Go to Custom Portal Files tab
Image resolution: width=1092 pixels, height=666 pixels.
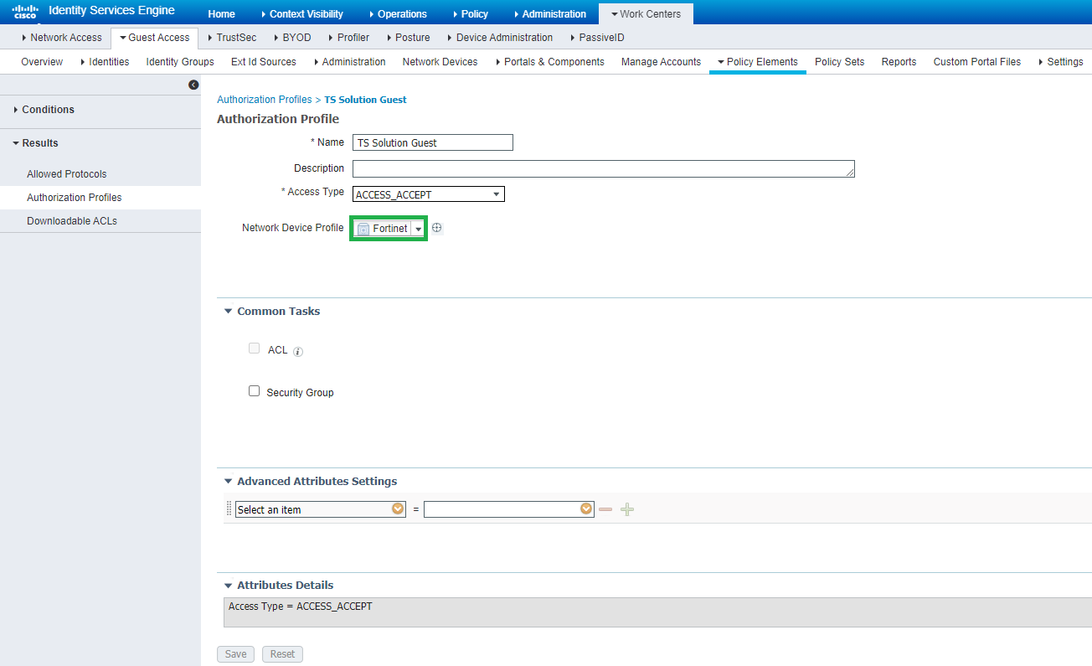point(977,62)
